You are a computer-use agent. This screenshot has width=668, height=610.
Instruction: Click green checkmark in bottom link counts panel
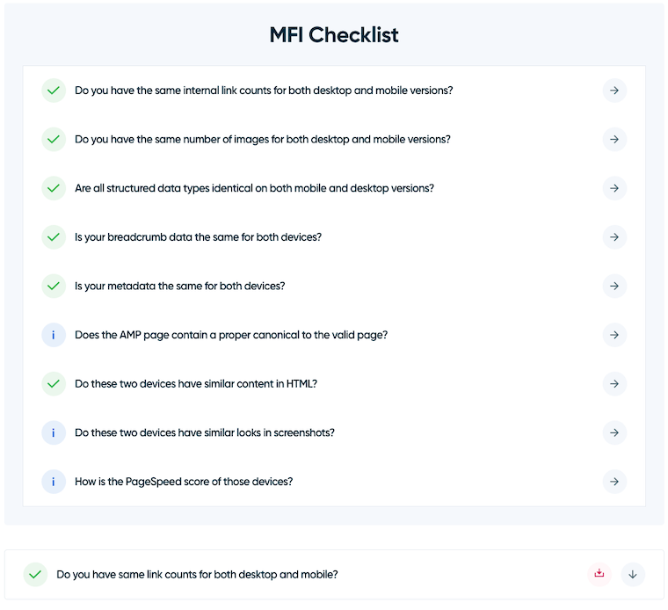click(35, 574)
